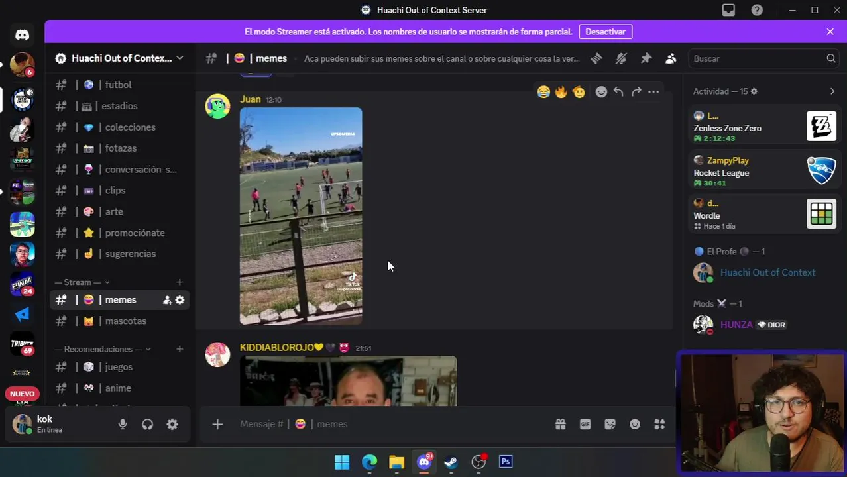Dismiss the streamer mode banner
Screen dimensions: 847x477
click(830, 32)
